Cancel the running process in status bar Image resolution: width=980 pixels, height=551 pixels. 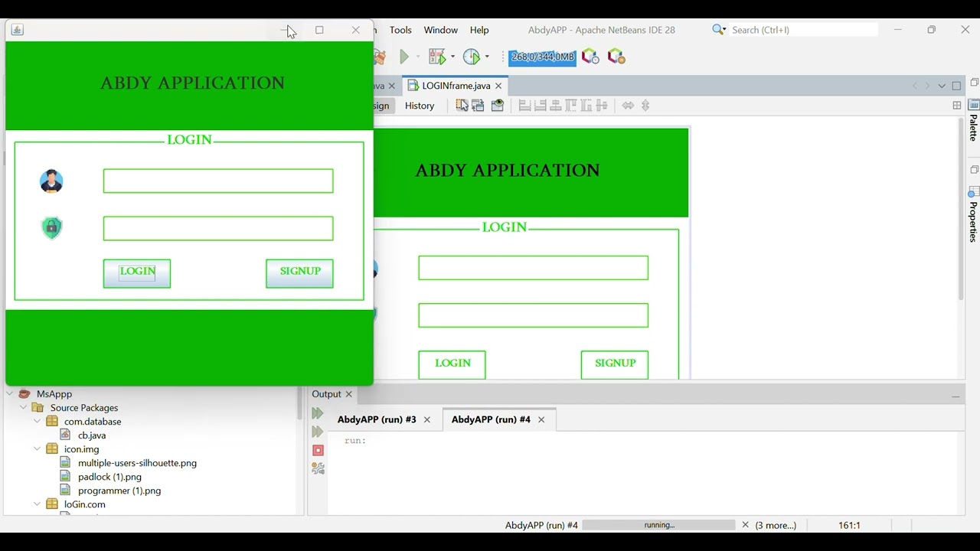click(x=745, y=525)
